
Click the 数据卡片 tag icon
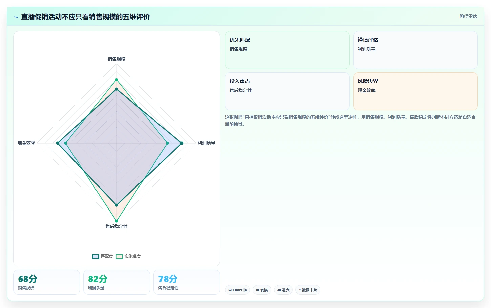(300, 290)
